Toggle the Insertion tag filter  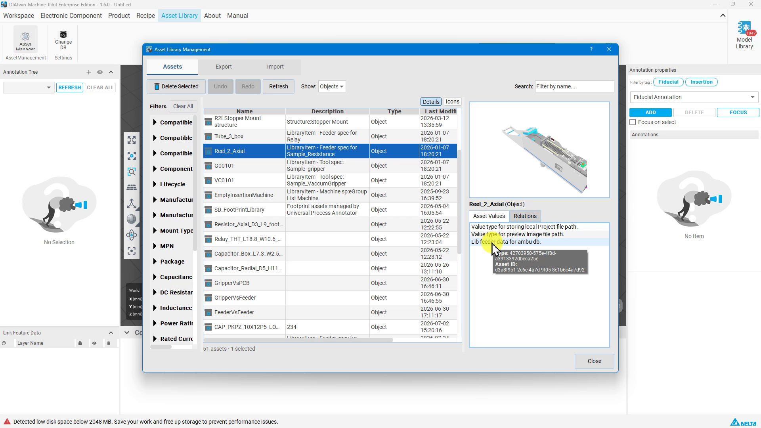[x=702, y=82]
